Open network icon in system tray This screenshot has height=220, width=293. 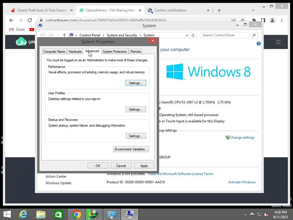(x=259, y=214)
